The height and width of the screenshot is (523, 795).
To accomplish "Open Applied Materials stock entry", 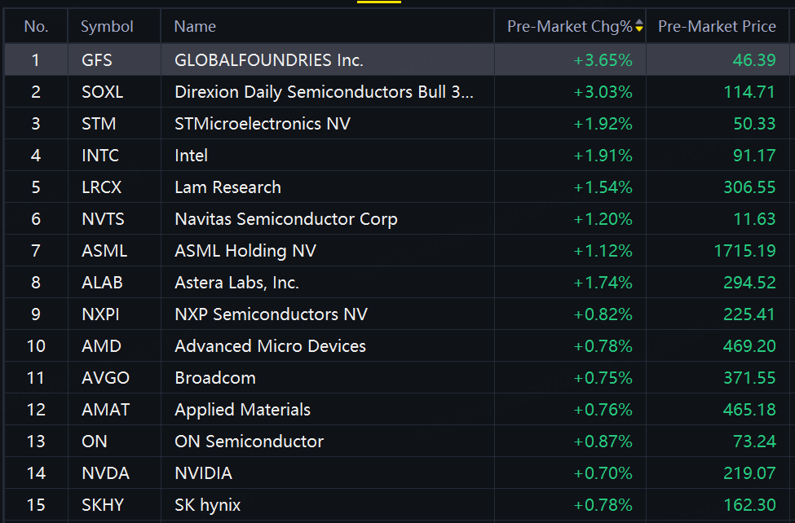I will click(x=397, y=410).
